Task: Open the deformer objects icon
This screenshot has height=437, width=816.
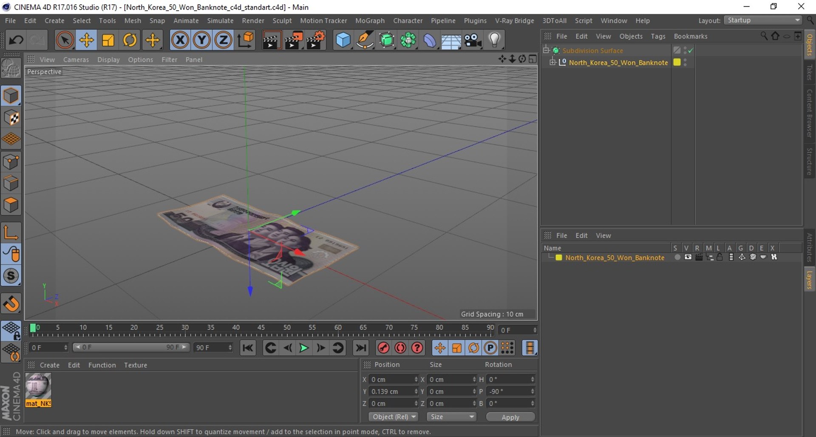Action: pyautogui.click(x=430, y=40)
